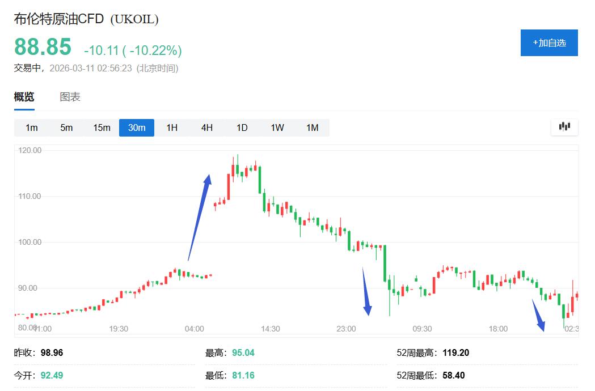Screen dimensions: 595x391
Task: Pick the 4H timeframe option
Action: click(207, 127)
